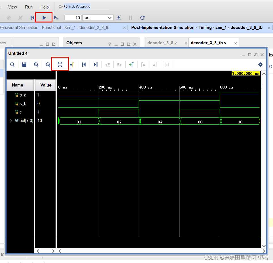The image size is (273, 263).
Task: Click the Add marker icon
Action: (x=131, y=65)
